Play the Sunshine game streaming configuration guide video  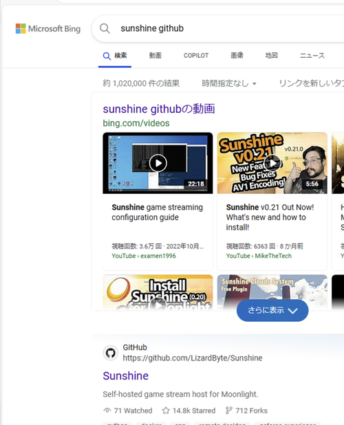158,163
